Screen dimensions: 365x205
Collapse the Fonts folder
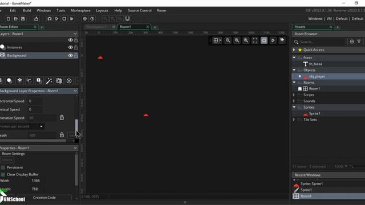[294, 58]
